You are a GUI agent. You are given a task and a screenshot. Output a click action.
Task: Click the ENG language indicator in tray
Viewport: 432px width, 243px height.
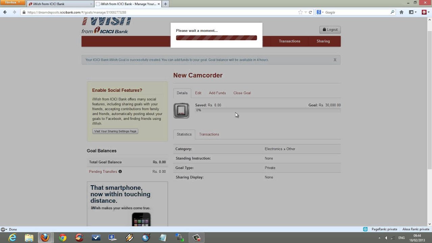coord(402,238)
